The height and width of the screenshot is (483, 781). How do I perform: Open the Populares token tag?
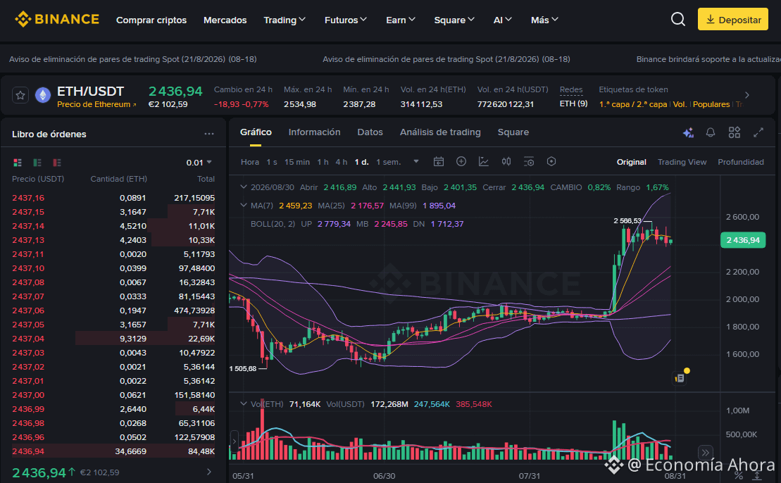[x=711, y=104]
